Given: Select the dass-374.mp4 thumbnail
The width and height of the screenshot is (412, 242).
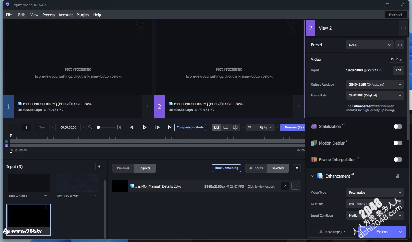Looking at the screenshot, I should coord(29,183).
